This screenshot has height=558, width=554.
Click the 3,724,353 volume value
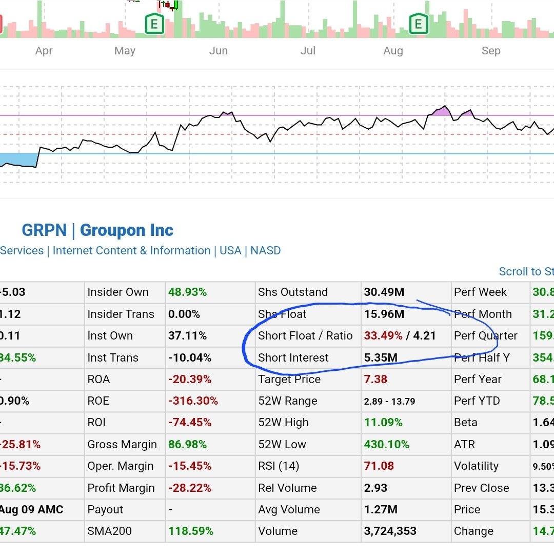(390, 531)
